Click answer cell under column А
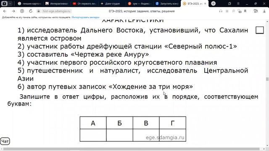 point(93,135)
